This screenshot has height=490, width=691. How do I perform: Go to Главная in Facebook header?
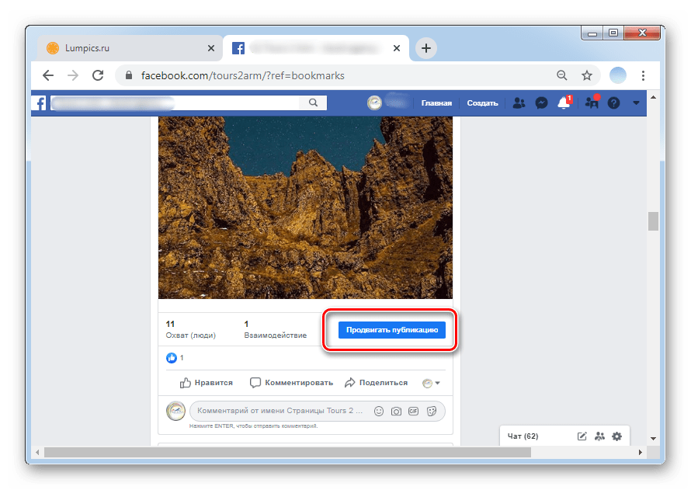[436, 103]
